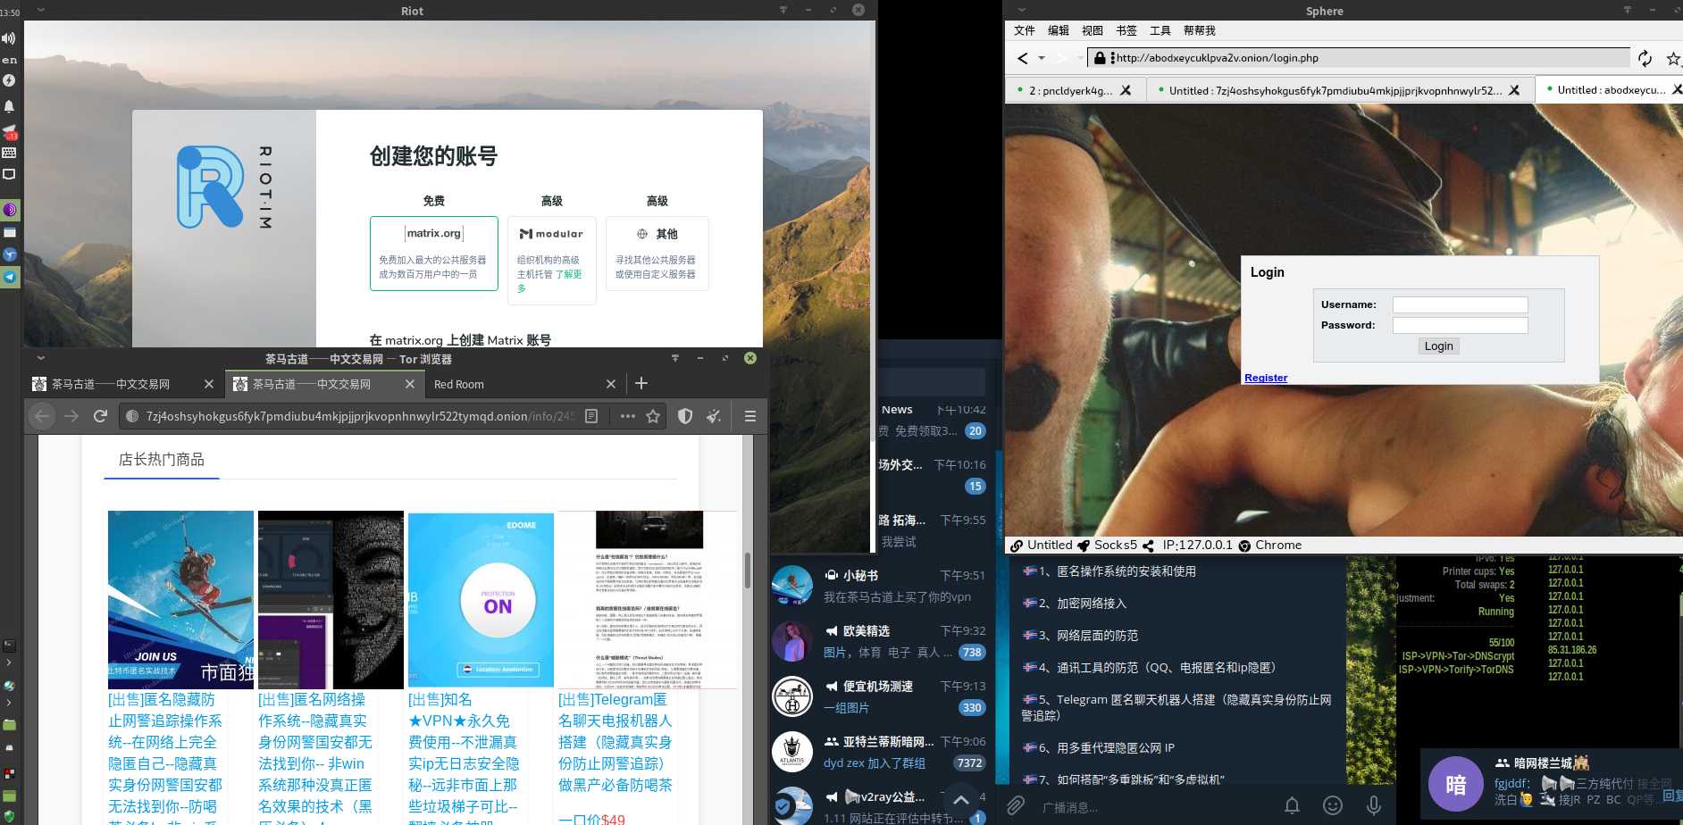Click the bookmark star in the Sphere browser
Screen dimensions: 1683x825
point(1673,59)
